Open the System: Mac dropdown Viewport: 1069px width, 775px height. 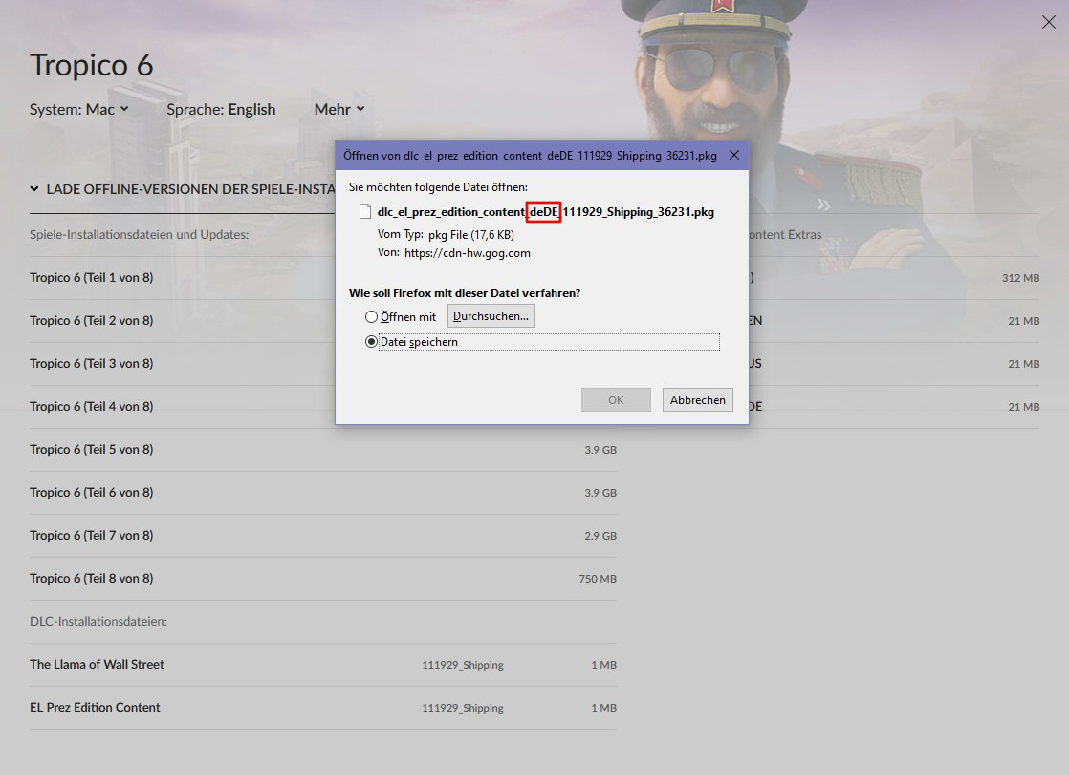coord(79,109)
